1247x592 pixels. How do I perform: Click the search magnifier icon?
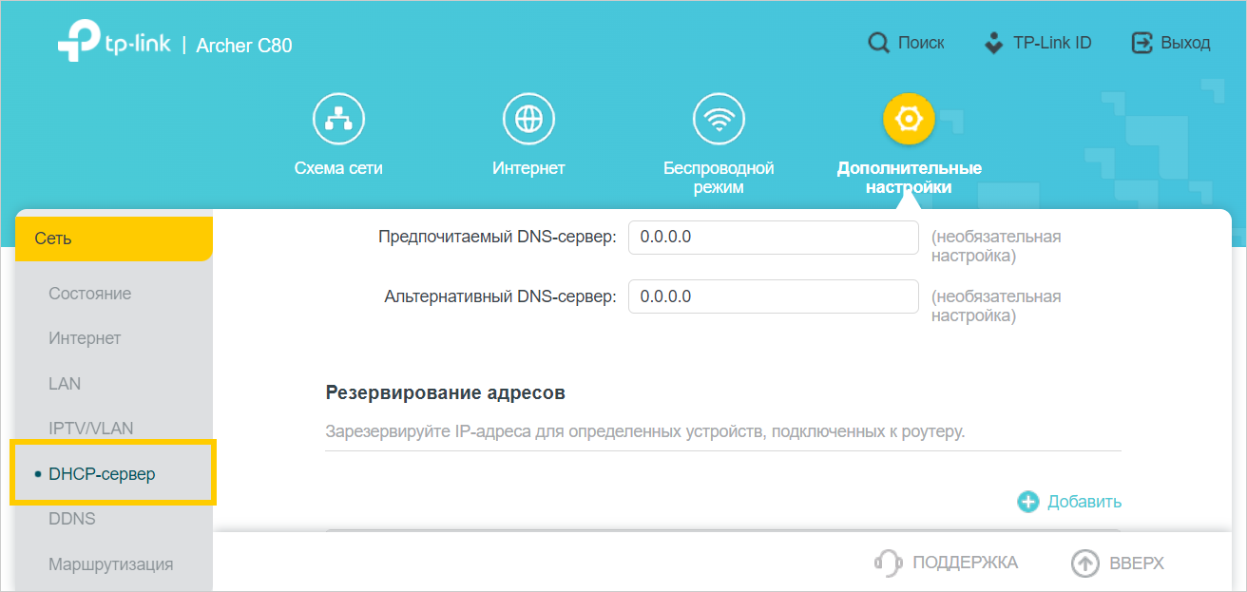(878, 43)
